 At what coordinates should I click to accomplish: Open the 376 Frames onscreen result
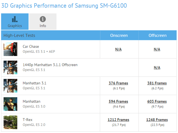click(x=118, y=83)
